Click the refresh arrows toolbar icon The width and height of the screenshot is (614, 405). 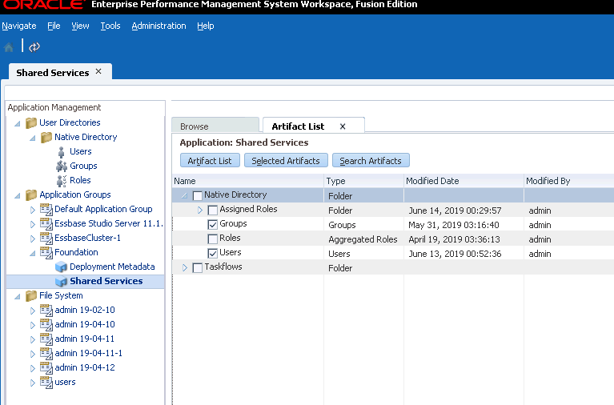(x=34, y=47)
